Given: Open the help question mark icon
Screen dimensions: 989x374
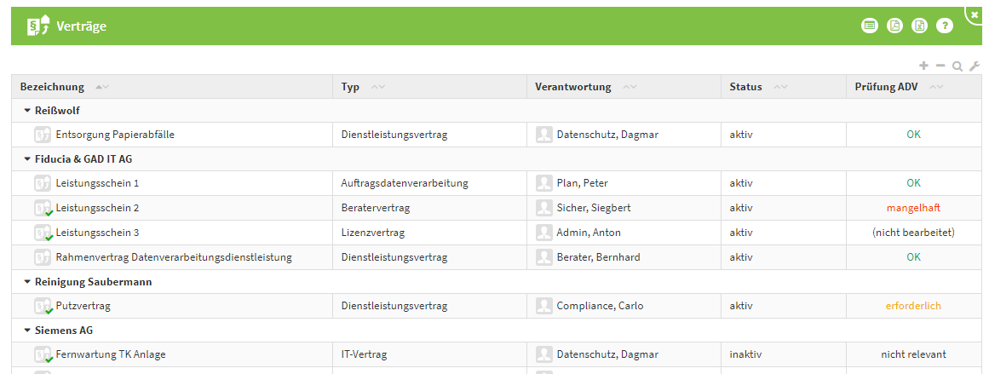Looking at the screenshot, I should click(x=945, y=26).
